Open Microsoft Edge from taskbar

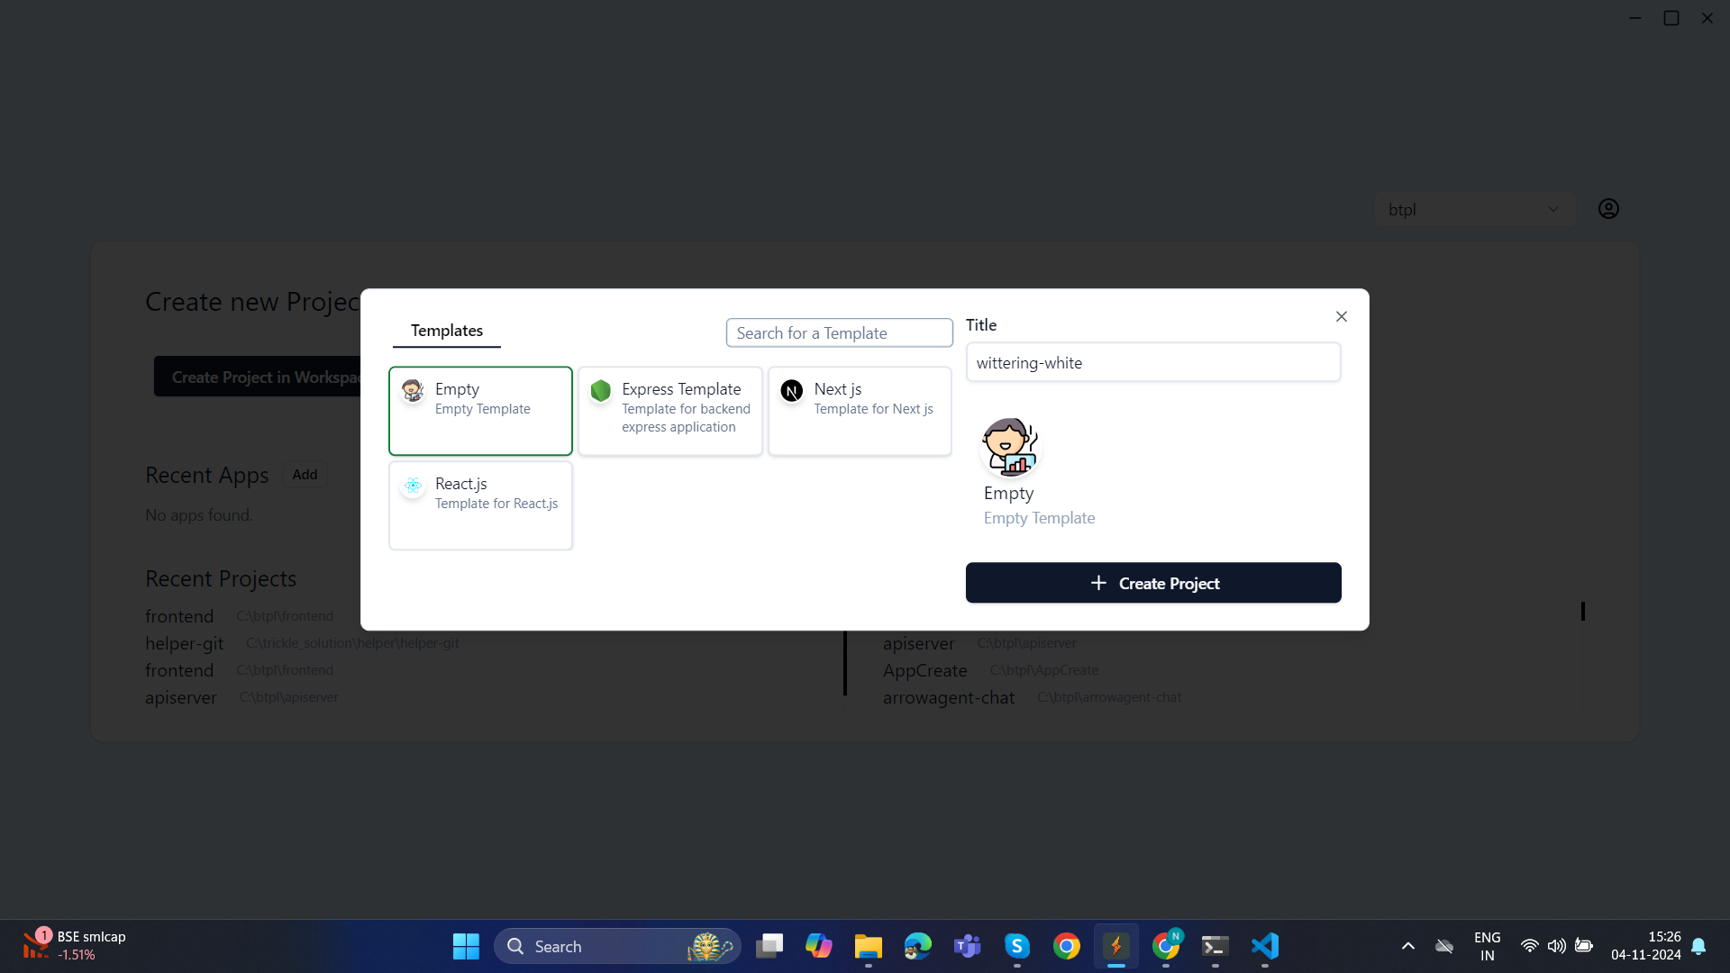pyautogui.click(x=918, y=946)
